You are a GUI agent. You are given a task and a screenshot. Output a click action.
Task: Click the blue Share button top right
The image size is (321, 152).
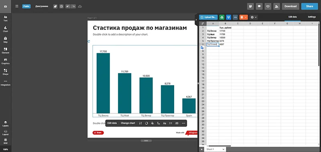point(309,6)
